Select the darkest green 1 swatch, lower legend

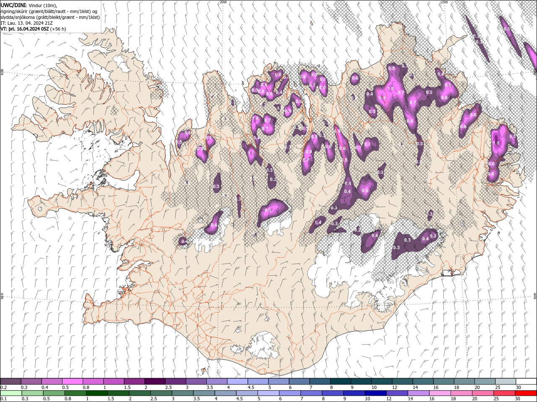pyautogui.click(x=97, y=393)
